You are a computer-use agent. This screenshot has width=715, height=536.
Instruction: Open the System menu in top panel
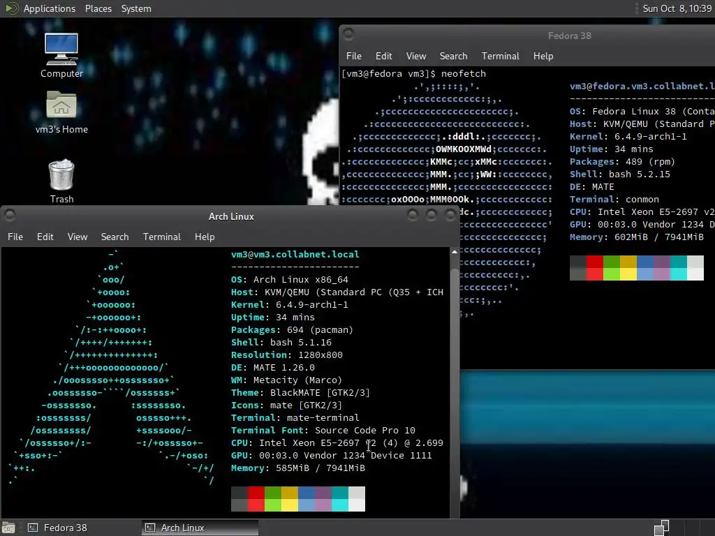point(136,8)
